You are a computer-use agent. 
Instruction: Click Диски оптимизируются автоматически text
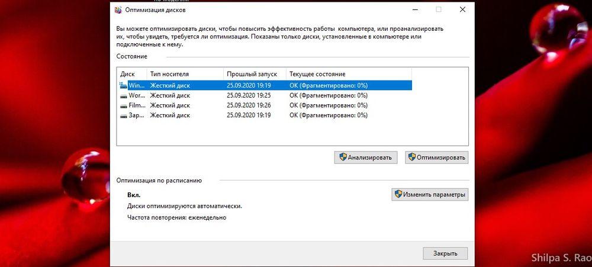185,206
